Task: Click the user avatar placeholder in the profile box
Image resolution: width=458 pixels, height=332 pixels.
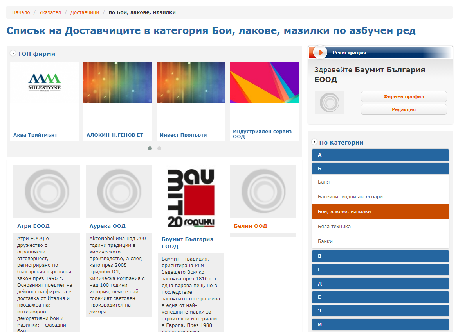Action: pyautogui.click(x=329, y=103)
